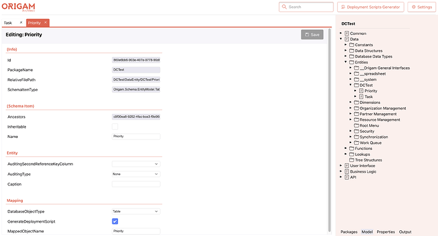Image resolution: width=438 pixels, height=236 pixels.
Task: Toggle the Inheritable checkbox
Action: (x=115, y=127)
